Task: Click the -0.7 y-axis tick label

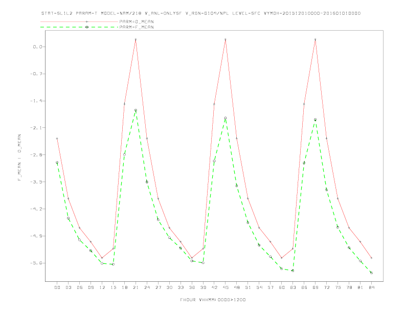Action: (36, 74)
